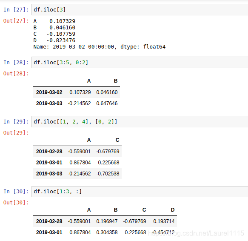The image size is (248, 241).
Task: Select the In [27] prompt label
Action: pyautogui.click(x=16, y=10)
